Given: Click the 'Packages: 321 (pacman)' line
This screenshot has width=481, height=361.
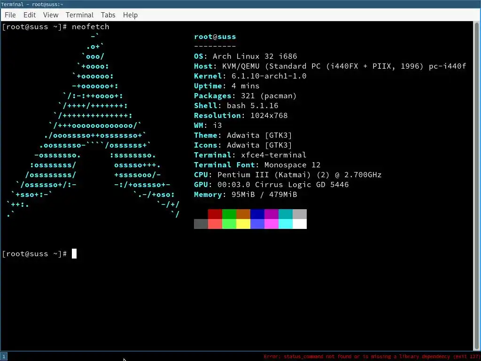Looking at the screenshot, I should click(245, 96).
